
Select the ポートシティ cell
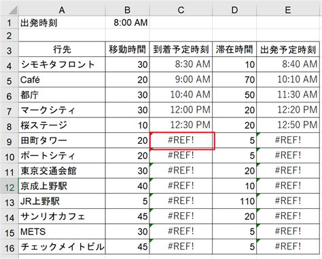coord(62,156)
